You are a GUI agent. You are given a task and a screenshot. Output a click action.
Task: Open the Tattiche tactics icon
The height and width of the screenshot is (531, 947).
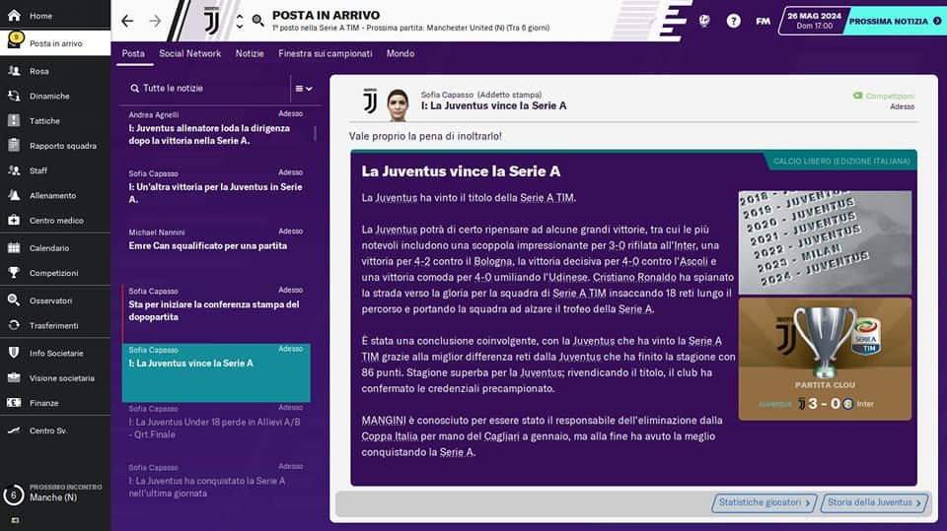click(x=14, y=120)
